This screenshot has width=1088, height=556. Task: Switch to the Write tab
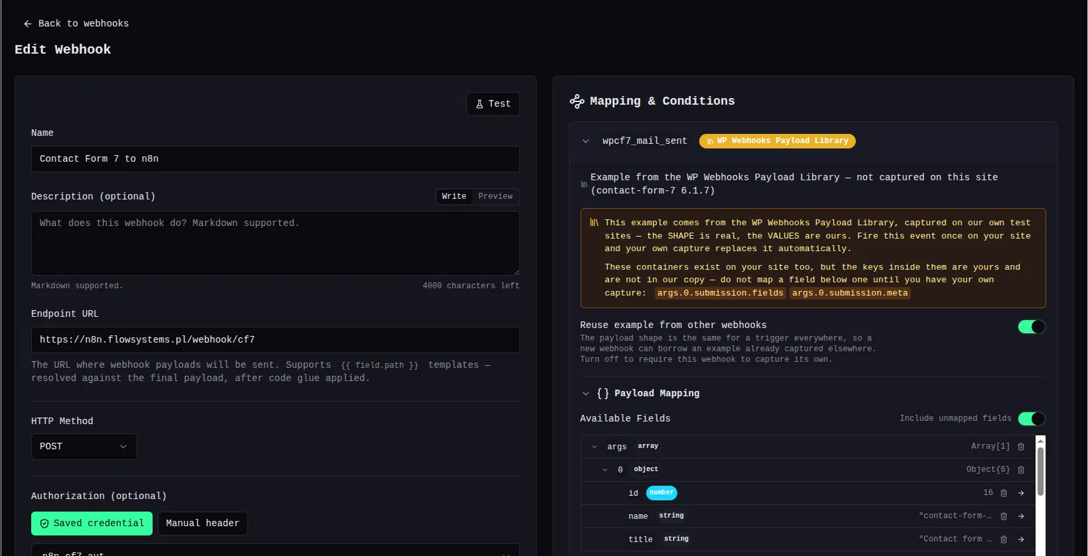point(454,197)
